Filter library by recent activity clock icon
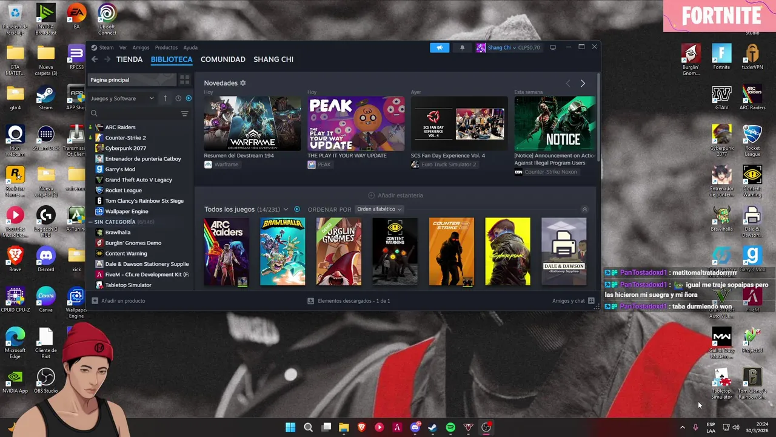Screen dimensions: 776x437 pyautogui.click(x=178, y=98)
